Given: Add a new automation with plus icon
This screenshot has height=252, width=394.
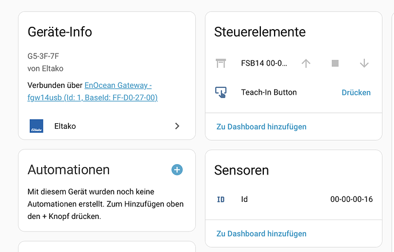Looking at the screenshot, I should (x=177, y=169).
